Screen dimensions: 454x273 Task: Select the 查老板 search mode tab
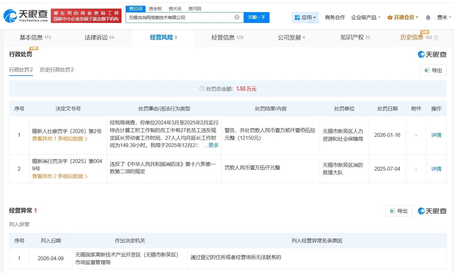[155, 9]
